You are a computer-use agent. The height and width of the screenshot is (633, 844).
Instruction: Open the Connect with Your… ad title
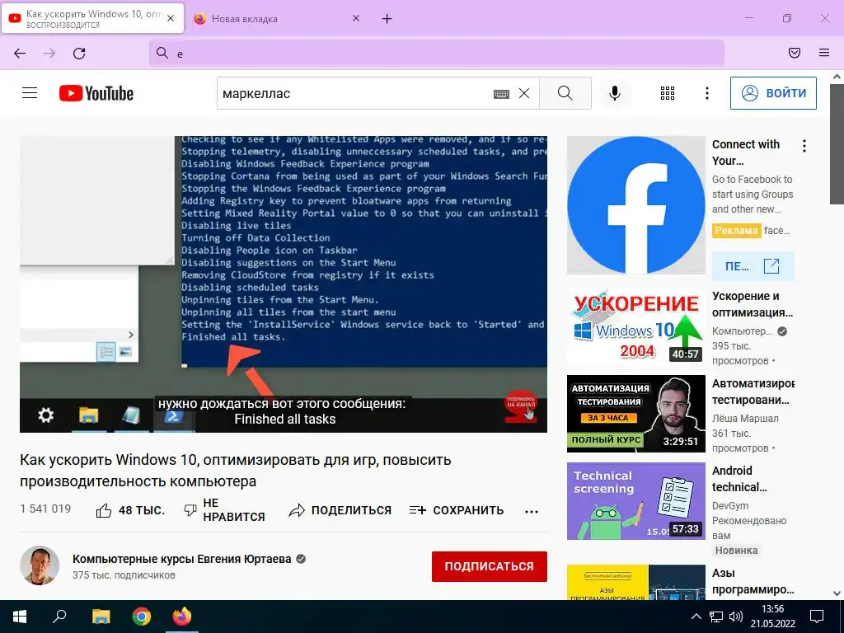coord(746,152)
